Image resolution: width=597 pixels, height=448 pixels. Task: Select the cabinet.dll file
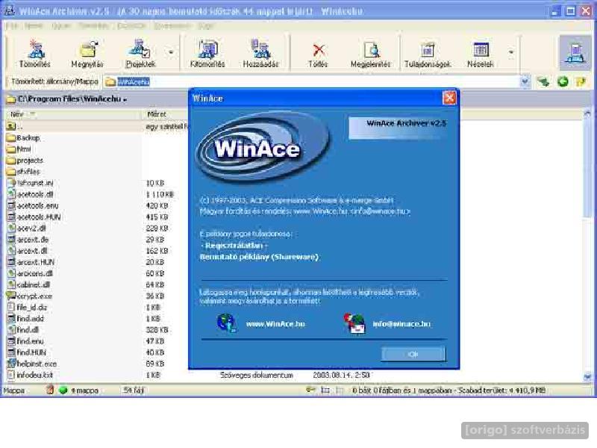(29, 284)
